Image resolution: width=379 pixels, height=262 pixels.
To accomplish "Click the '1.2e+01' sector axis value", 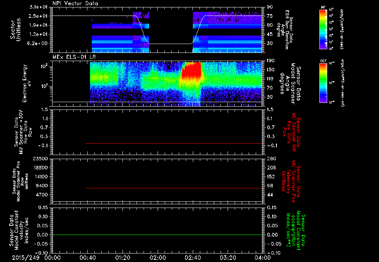I will point(38,34).
